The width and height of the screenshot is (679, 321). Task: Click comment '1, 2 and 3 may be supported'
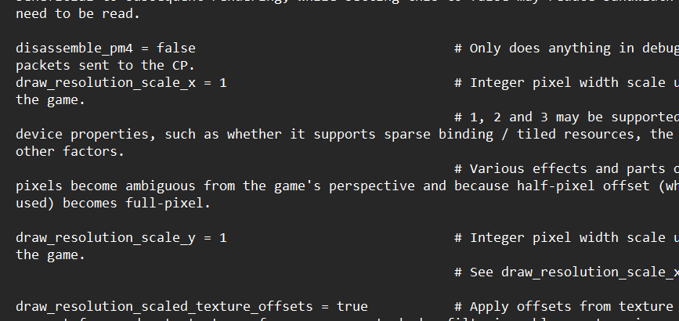pyautogui.click(x=566, y=117)
